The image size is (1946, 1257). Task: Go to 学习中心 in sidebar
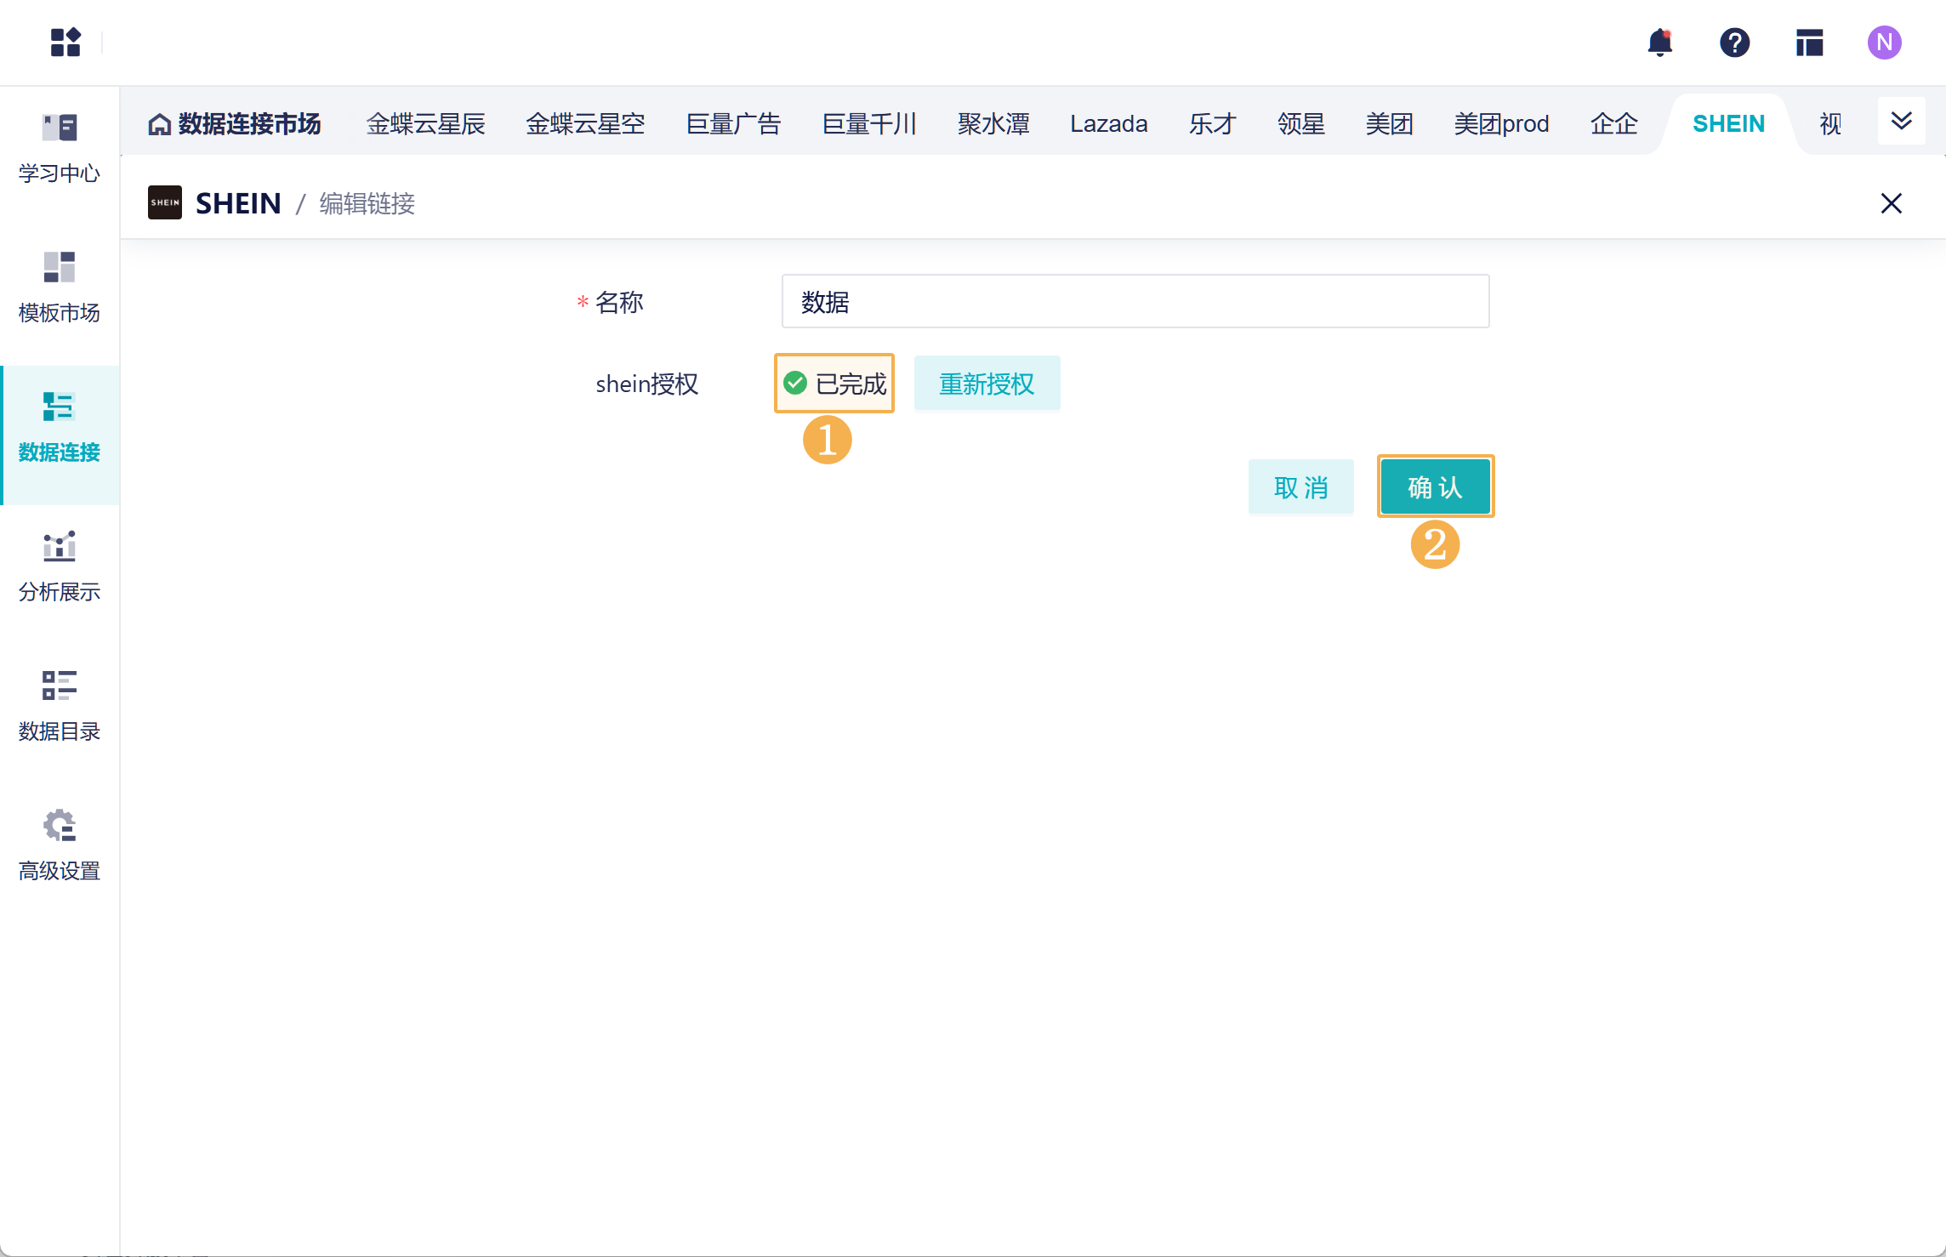click(x=60, y=148)
